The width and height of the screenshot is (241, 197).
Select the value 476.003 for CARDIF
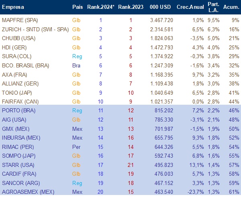pos(164,174)
